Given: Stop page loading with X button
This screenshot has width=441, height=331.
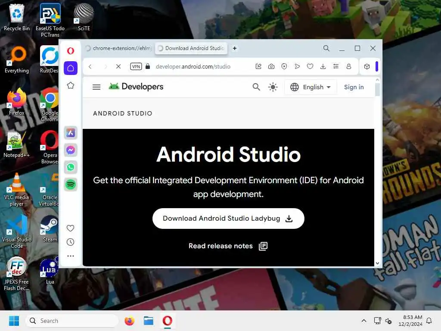Looking at the screenshot, I should point(118,66).
